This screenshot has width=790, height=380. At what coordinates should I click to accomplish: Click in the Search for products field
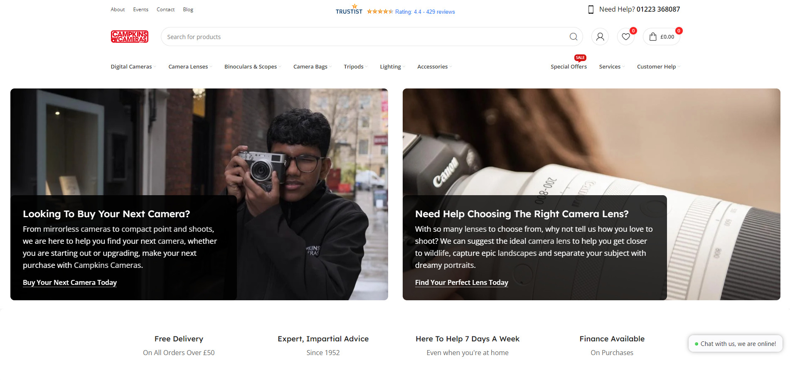coord(362,37)
